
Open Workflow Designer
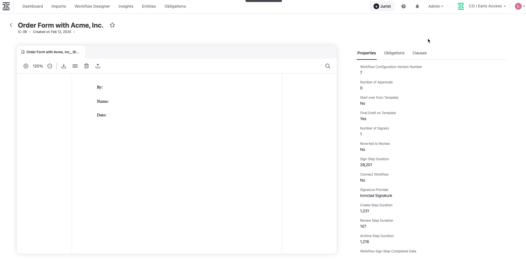[92, 6]
